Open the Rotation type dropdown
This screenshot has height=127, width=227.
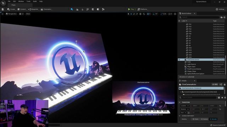(185, 109)
